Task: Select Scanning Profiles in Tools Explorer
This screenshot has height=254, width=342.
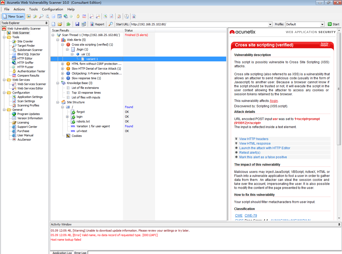Action: coord(28,105)
